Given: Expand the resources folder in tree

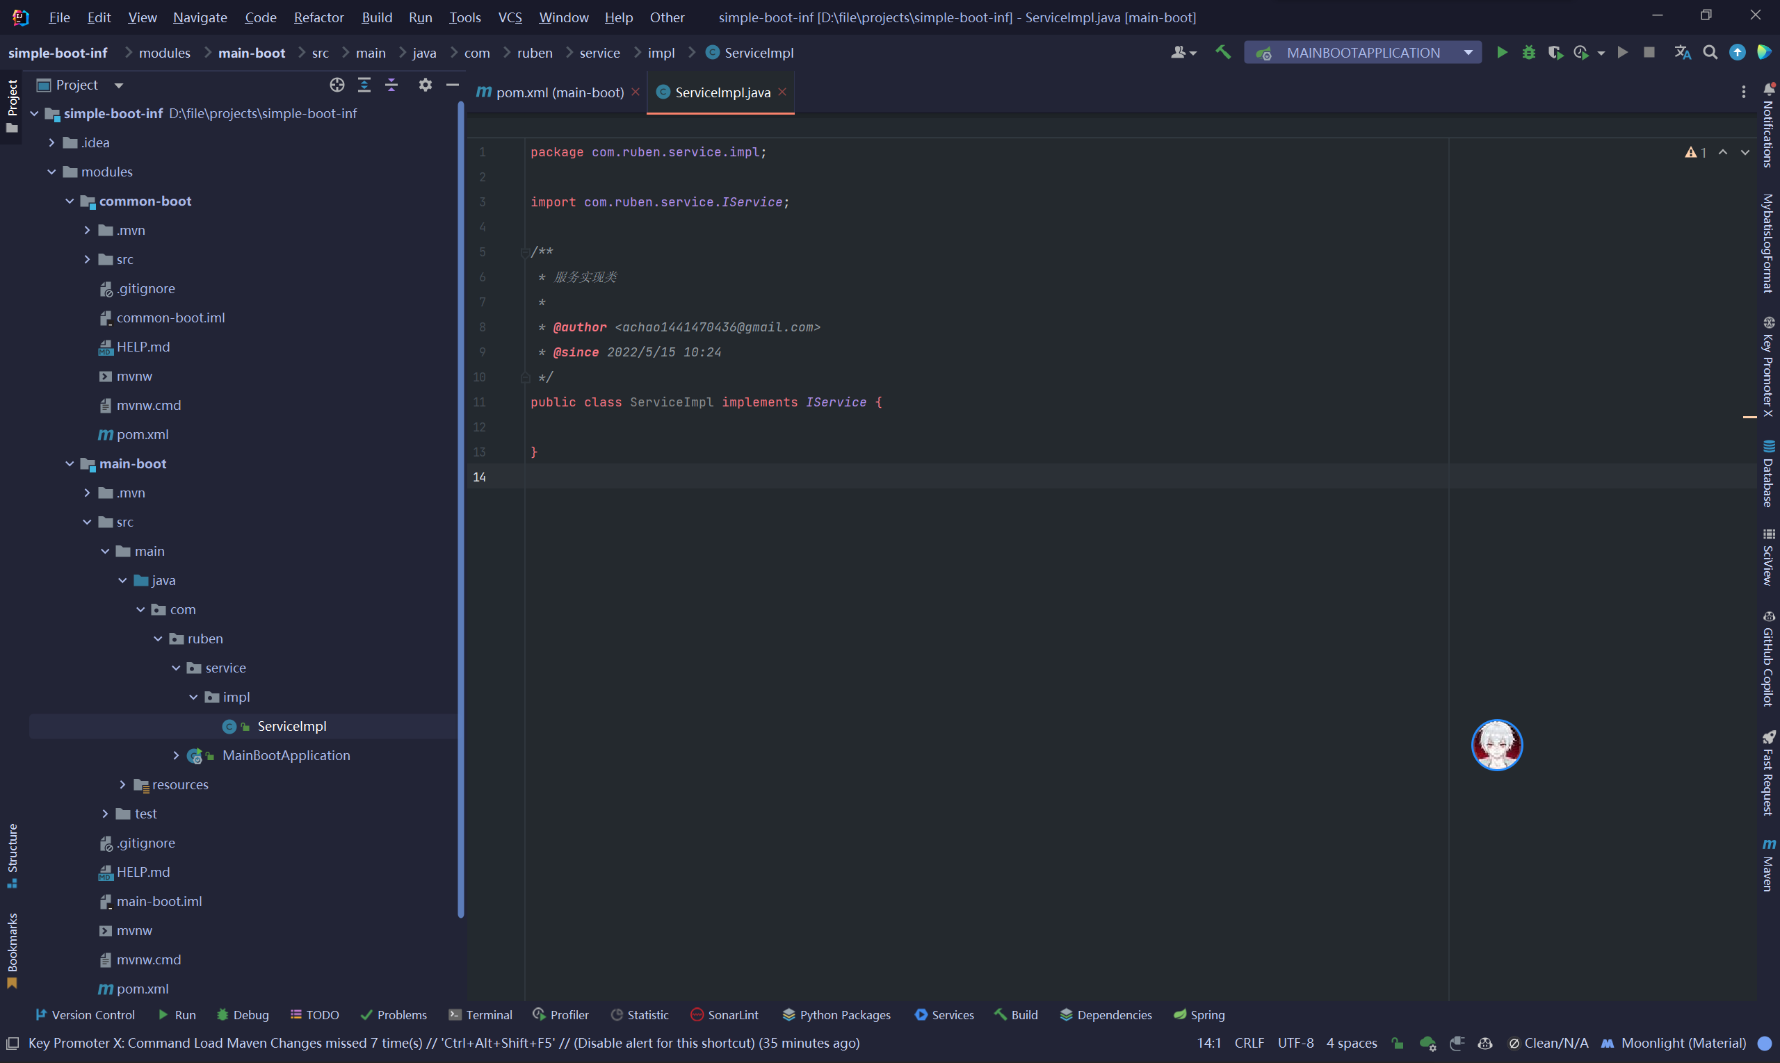Looking at the screenshot, I should (122, 784).
